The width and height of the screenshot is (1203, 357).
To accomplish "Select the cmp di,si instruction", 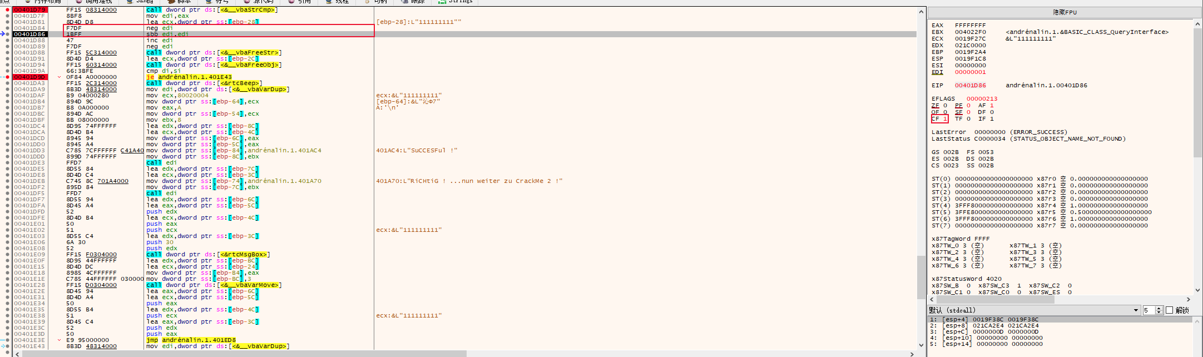I will coord(164,71).
